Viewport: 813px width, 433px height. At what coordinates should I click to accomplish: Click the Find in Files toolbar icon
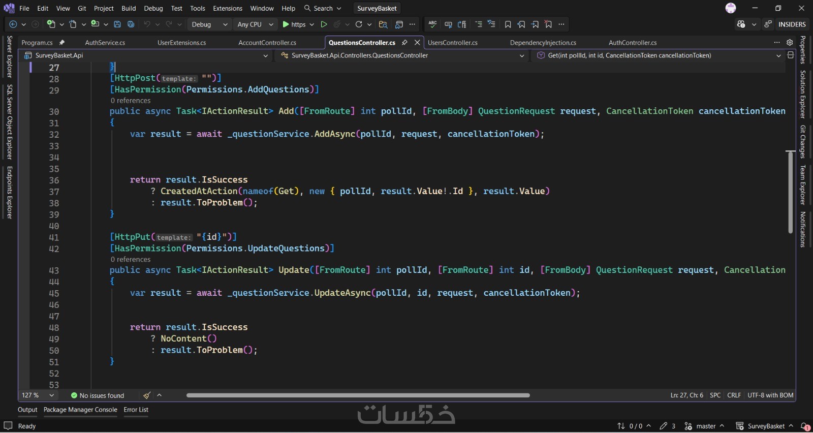coord(383,24)
